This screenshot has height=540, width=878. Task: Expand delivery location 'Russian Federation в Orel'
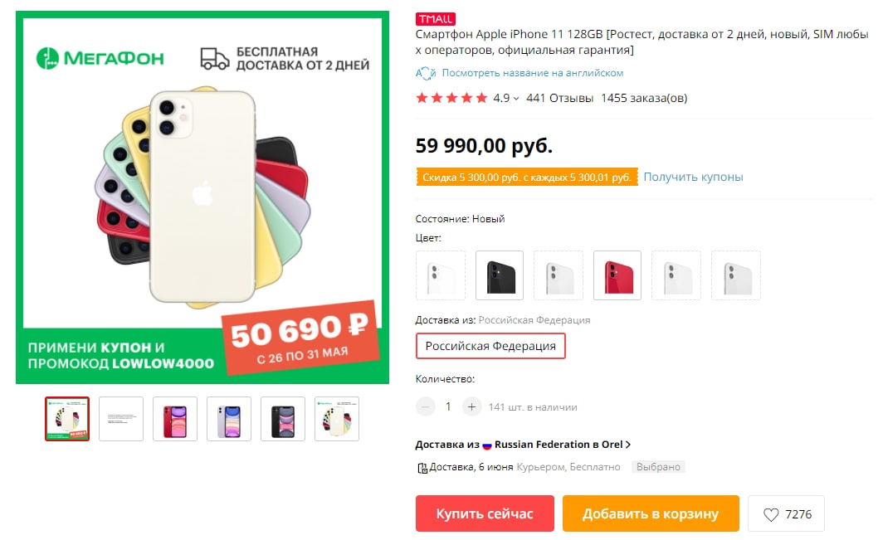click(x=628, y=445)
